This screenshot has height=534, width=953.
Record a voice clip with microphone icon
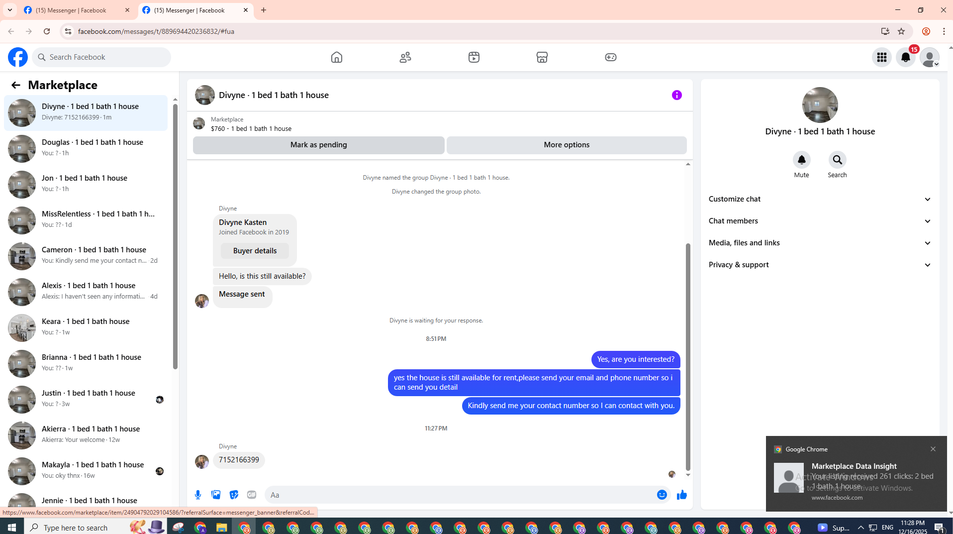(x=198, y=495)
